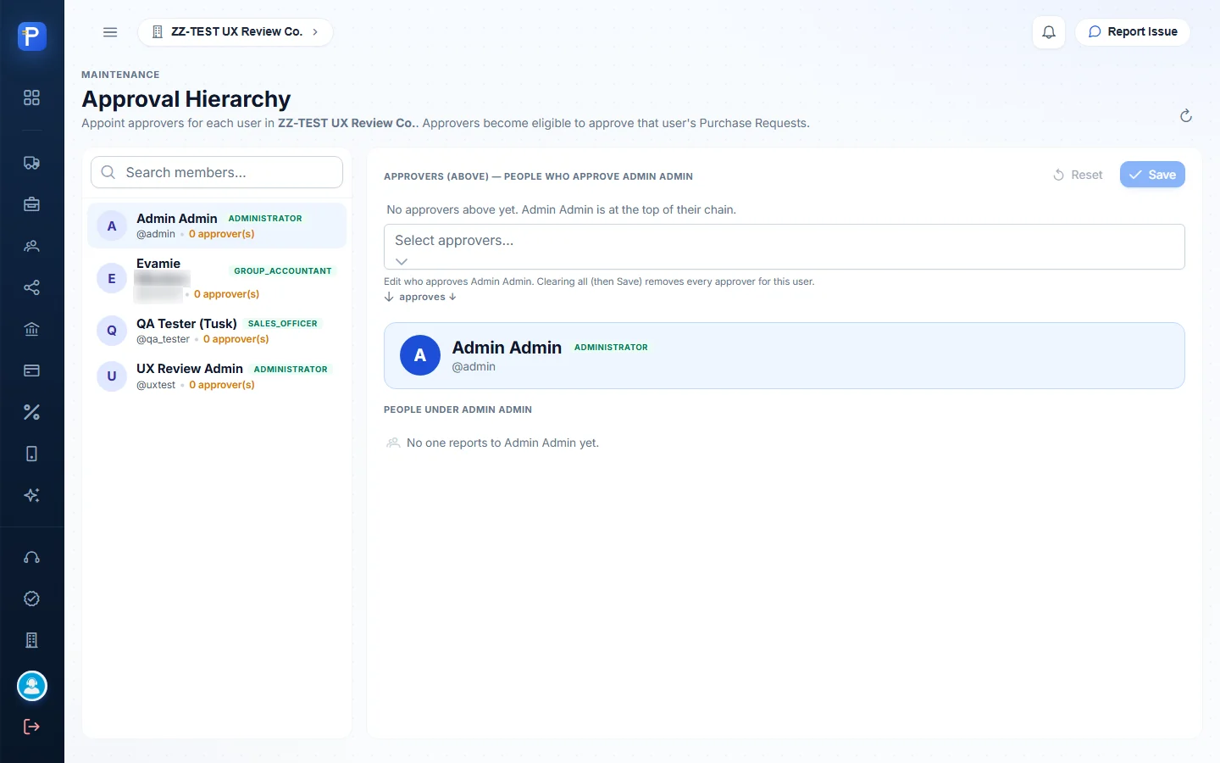This screenshot has height=763, width=1220.
Task: Open the percent icon in sidebar
Action: (31, 412)
